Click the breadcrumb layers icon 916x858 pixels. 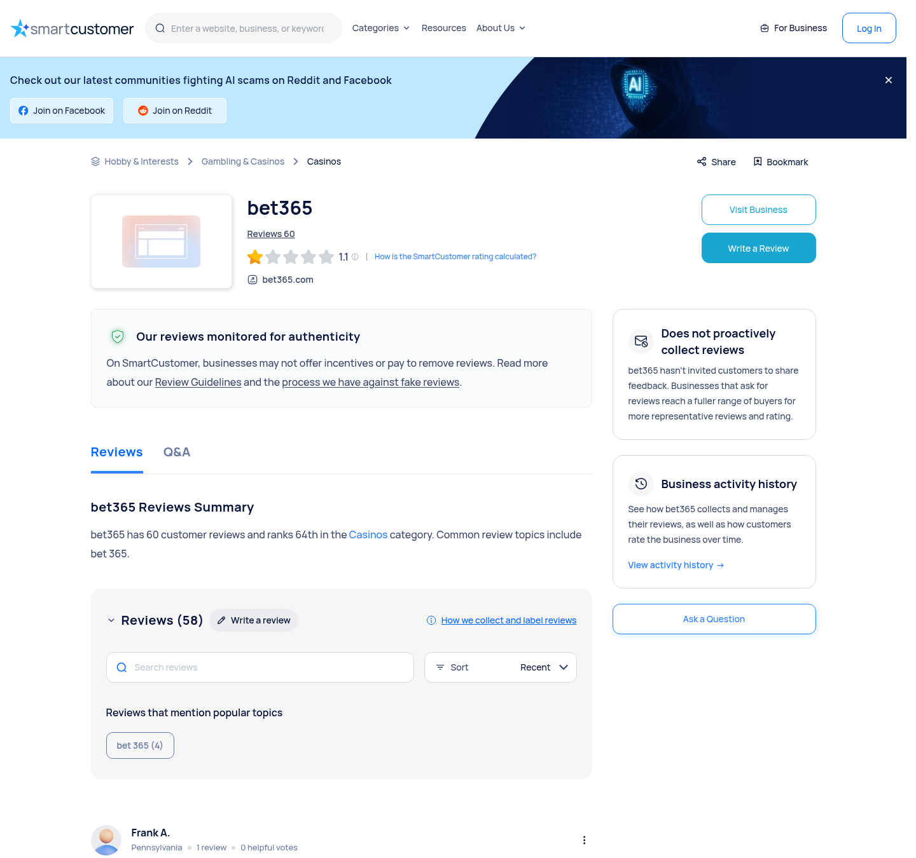pos(95,161)
